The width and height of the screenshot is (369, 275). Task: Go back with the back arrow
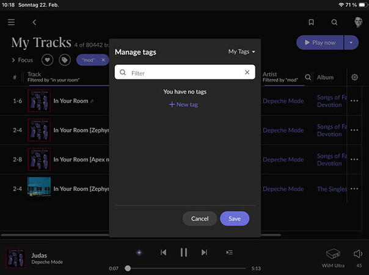coord(34,22)
